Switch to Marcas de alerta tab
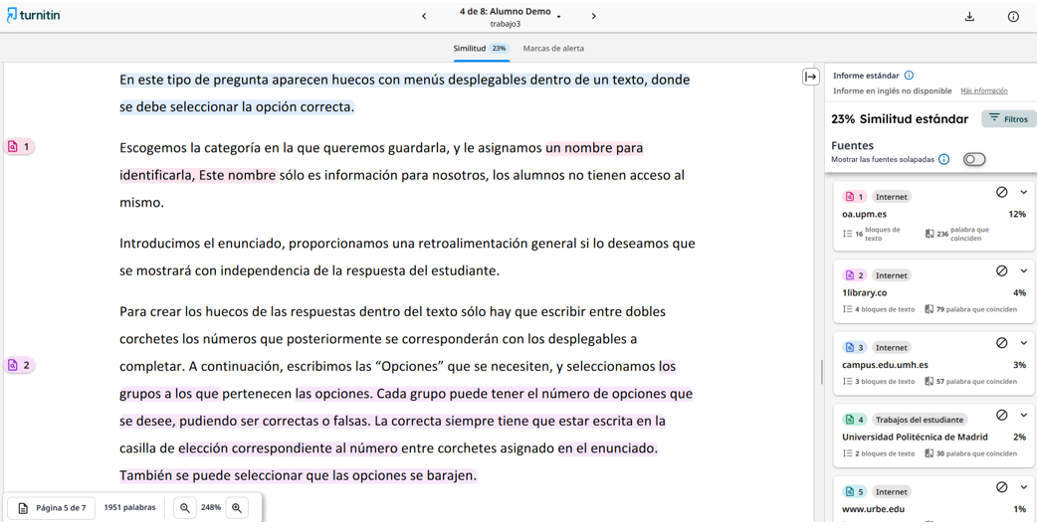This screenshot has width=1038, height=528. click(553, 49)
